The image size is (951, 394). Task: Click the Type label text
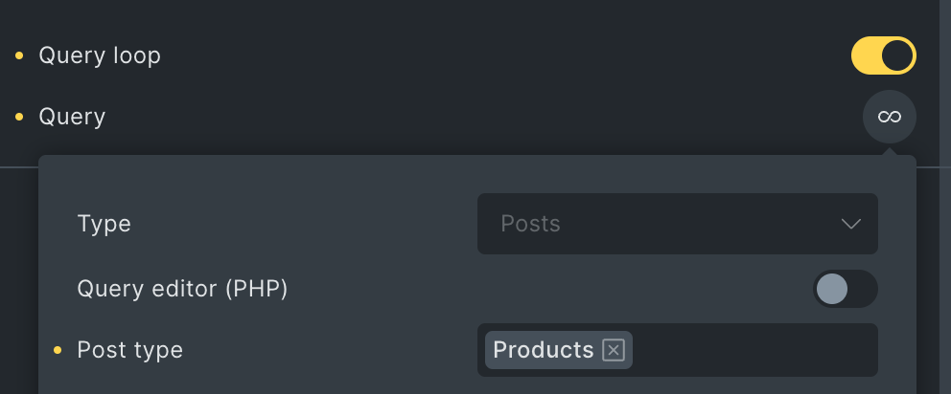104,224
